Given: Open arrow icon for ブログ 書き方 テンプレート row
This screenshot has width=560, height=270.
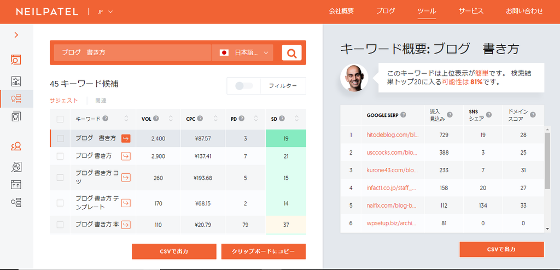Looking at the screenshot, I should pos(126,203).
